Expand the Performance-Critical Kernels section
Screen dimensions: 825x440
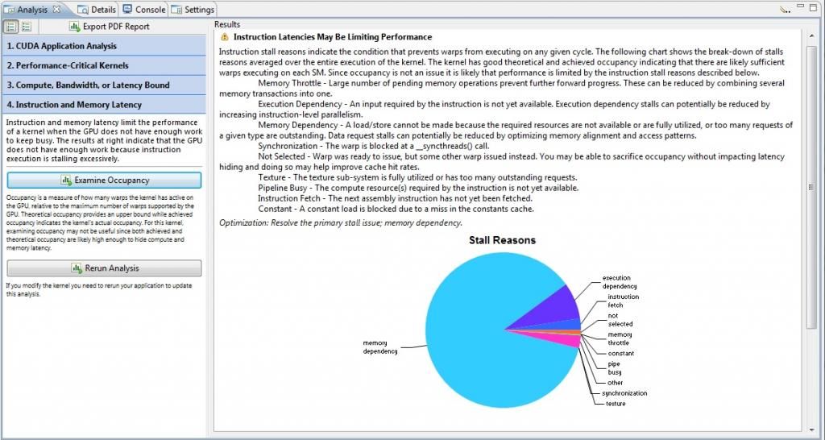(x=103, y=65)
